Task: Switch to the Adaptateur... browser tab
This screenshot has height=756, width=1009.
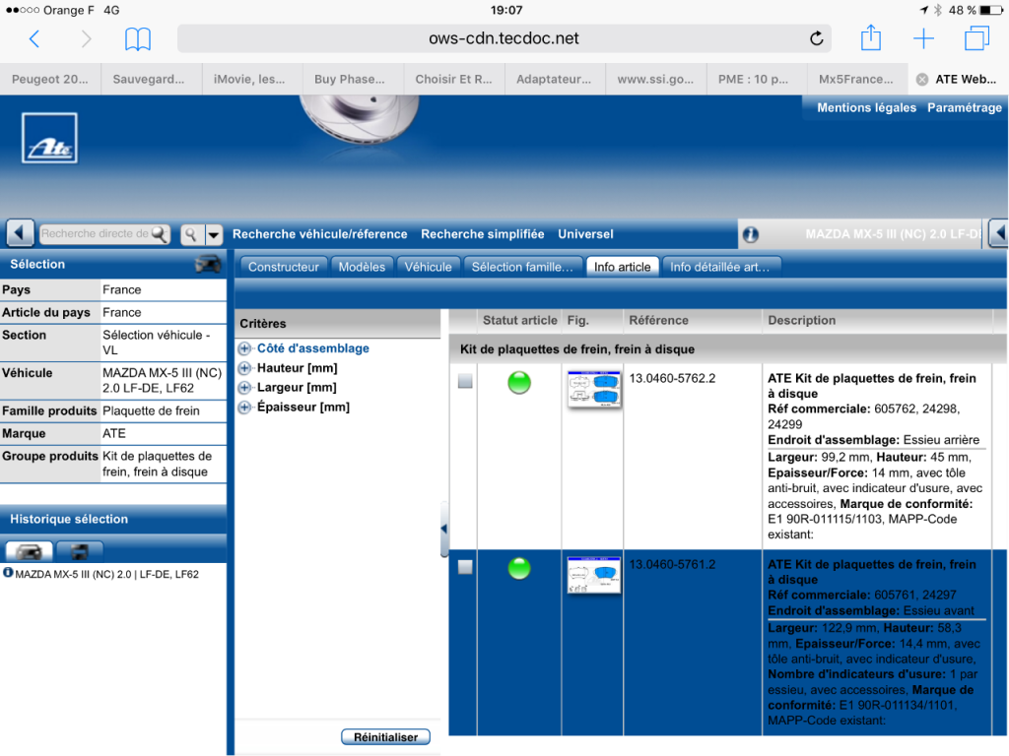Action: click(x=554, y=79)
